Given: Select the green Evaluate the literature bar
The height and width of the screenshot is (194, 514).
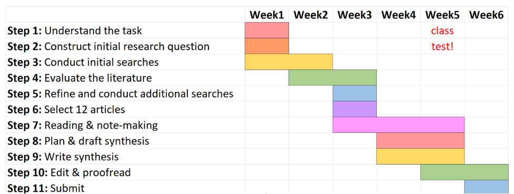Looking at the screenshot, I should (x=332, y=78).
